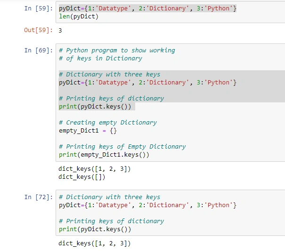Click comment '# of keys in Dictionary'
Image resolution: width=285 pixels, height=251 pixels.
(x=100, y=59)
